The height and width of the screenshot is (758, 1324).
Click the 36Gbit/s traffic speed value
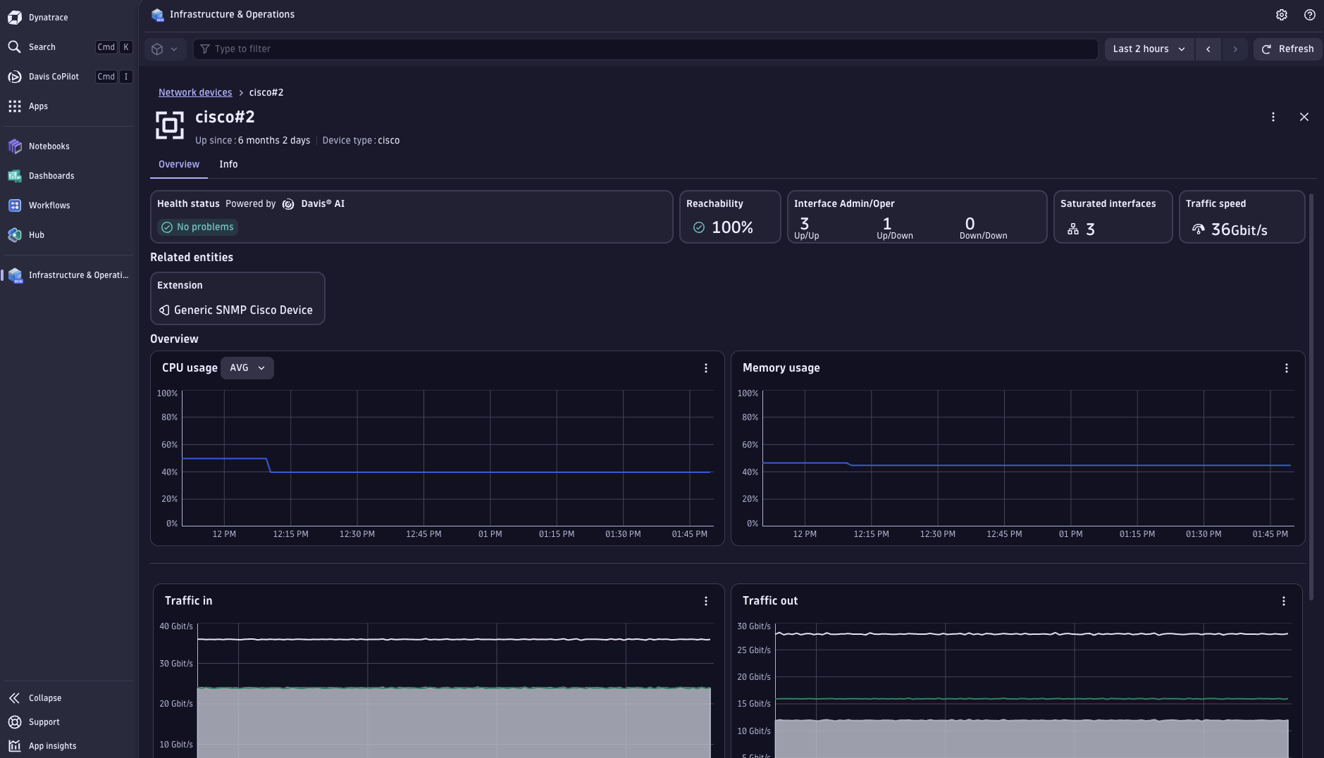[x=1239, y=229]
